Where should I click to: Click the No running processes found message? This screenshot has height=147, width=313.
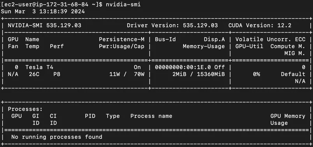[57, 137]
